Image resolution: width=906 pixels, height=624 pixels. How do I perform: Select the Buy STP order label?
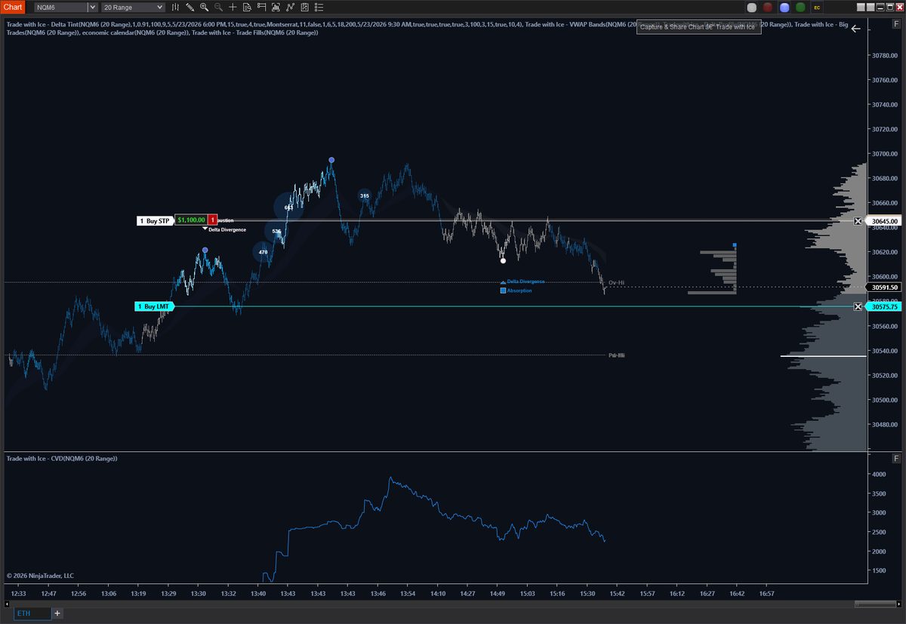pos(155,220)
